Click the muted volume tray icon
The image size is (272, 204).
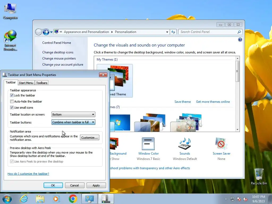(245, 199)
